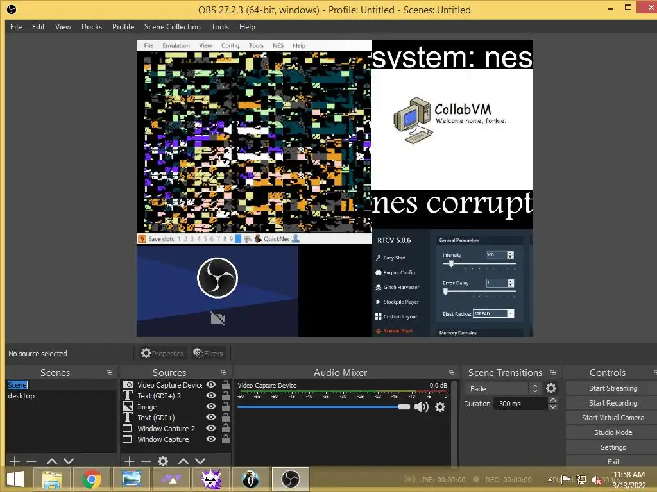Move source down in Sources panel
Viewport: 657px width, 492px height.
(x=200, y=461)
